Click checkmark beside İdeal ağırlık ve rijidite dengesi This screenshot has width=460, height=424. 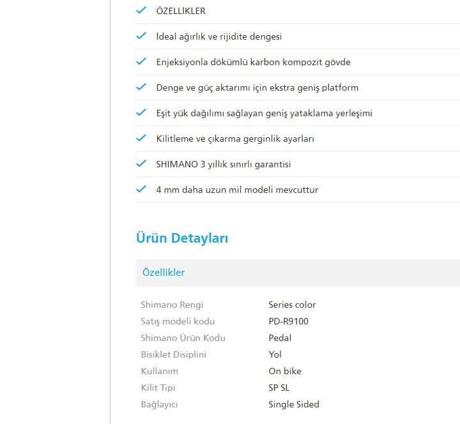[141, 36]
